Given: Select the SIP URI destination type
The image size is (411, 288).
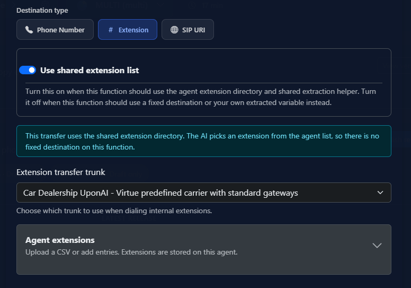Looking at the screenshot, I should 187,30.
